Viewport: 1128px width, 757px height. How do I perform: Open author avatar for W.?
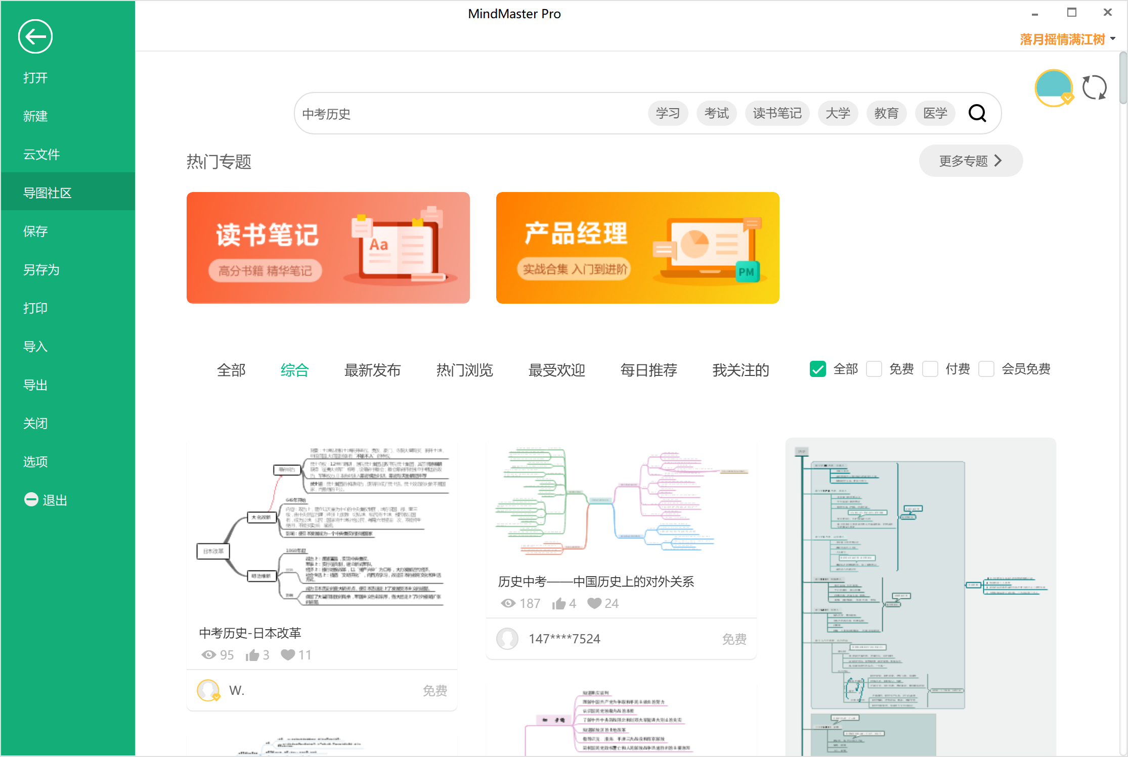click(x=208, y=690)
